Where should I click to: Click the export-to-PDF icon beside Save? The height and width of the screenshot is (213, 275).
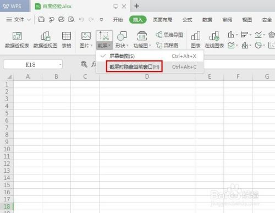point(51,19)
